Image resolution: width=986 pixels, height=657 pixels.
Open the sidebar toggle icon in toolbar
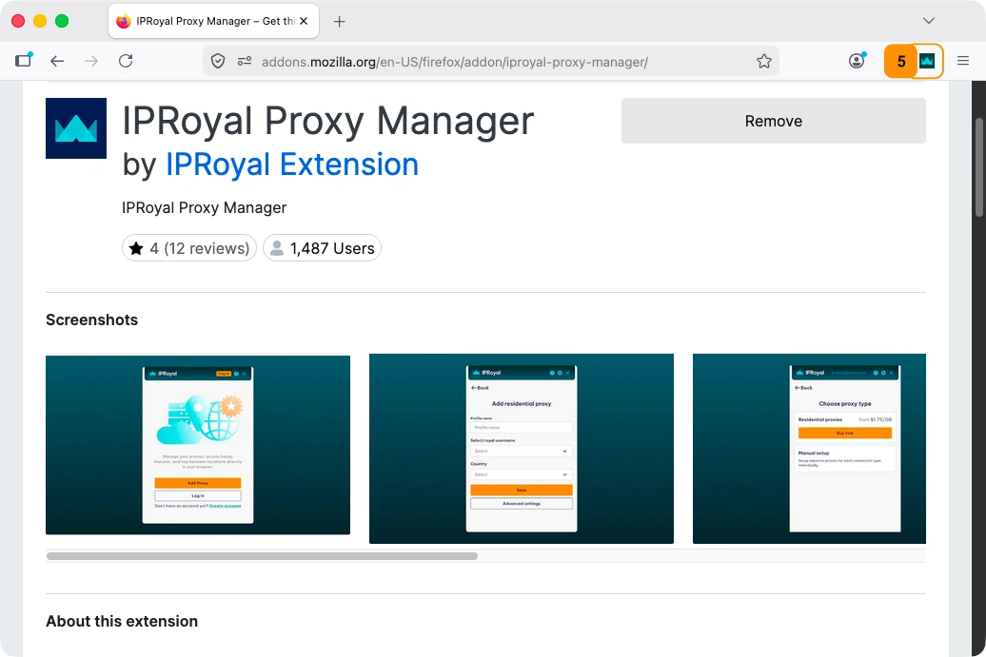tap(24, 60)
